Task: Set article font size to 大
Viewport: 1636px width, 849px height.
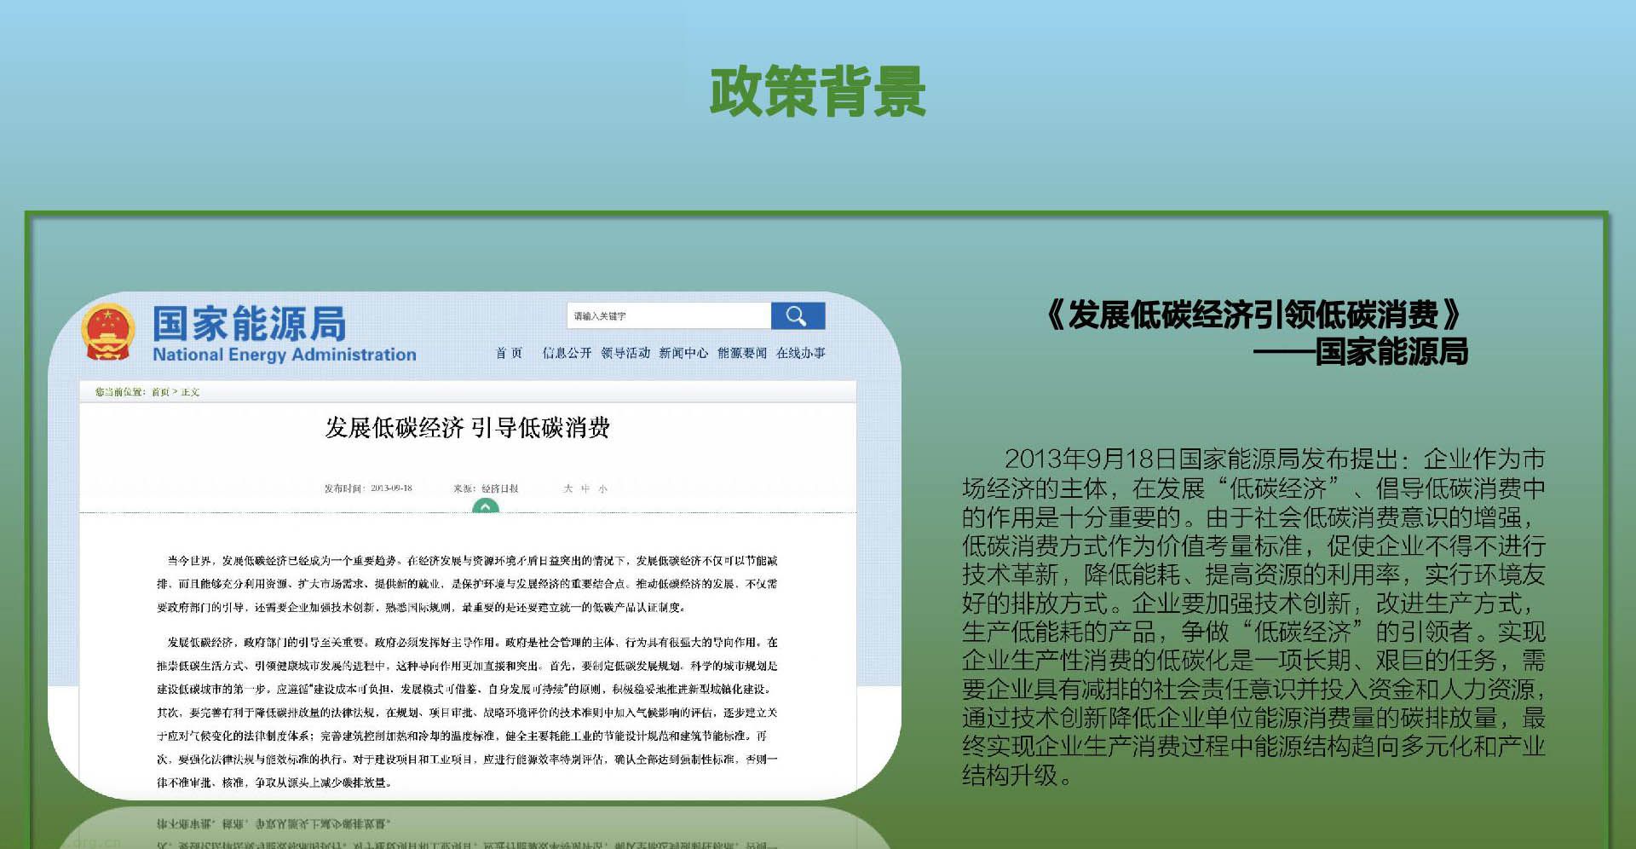Action: (568, 488)
